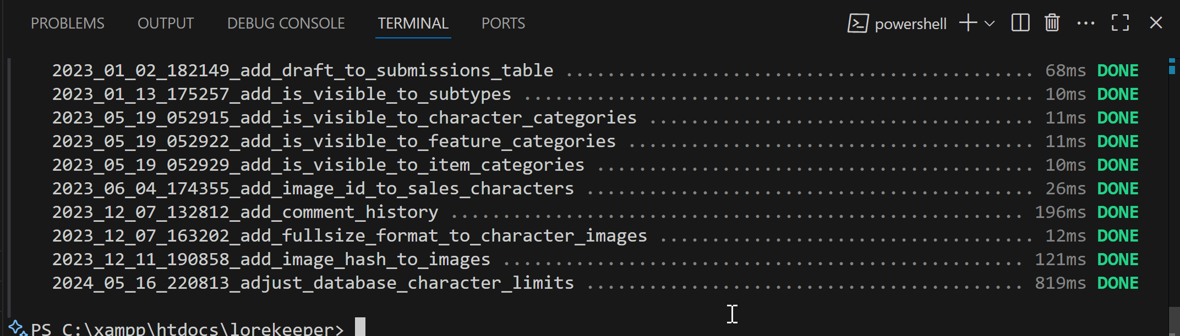
Task: Expand the launch profile dropdown chevron
Action: 990,24
